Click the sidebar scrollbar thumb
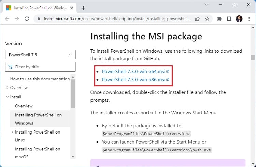The height and width of the screenshot is (167, 256). tap(73, 94)
